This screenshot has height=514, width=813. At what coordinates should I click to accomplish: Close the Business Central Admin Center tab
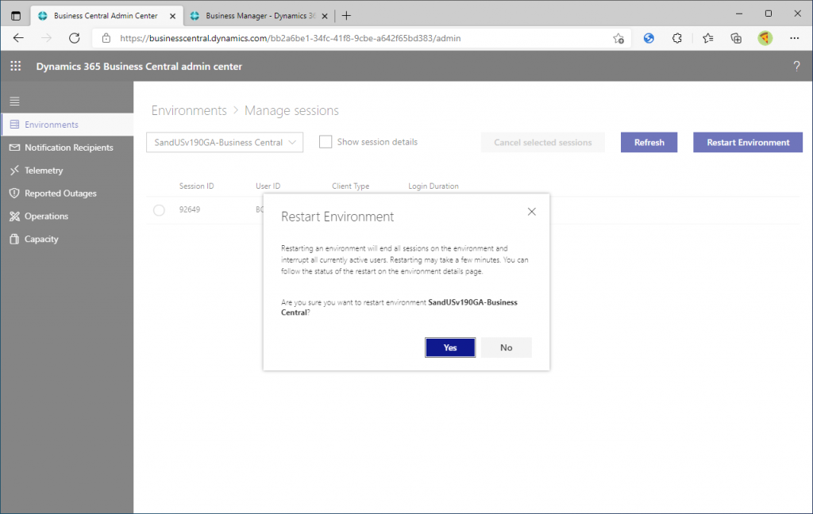[x=172, y=16]
